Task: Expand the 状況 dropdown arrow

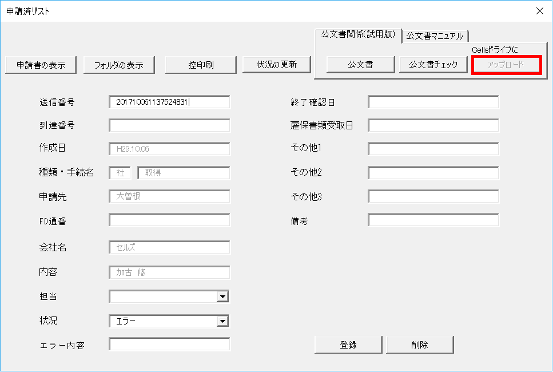Action: coord(222,321)
